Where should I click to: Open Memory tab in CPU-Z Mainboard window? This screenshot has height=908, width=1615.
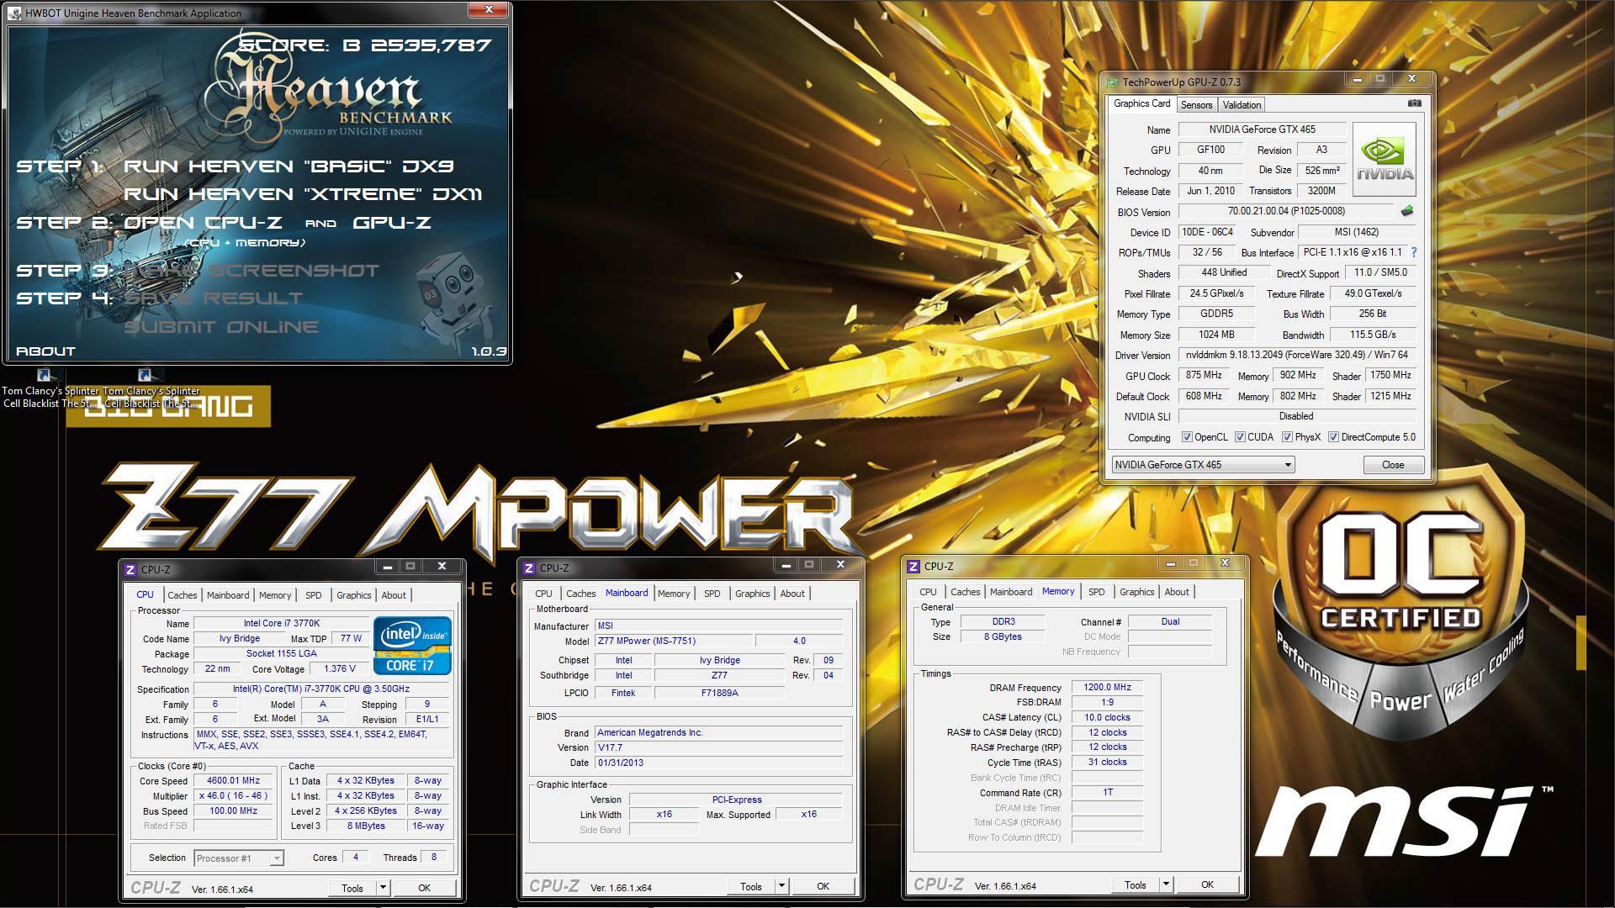[x=674, y=594]
